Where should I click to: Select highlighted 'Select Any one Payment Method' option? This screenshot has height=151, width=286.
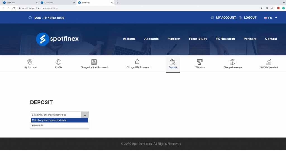(x=59, y=120)
